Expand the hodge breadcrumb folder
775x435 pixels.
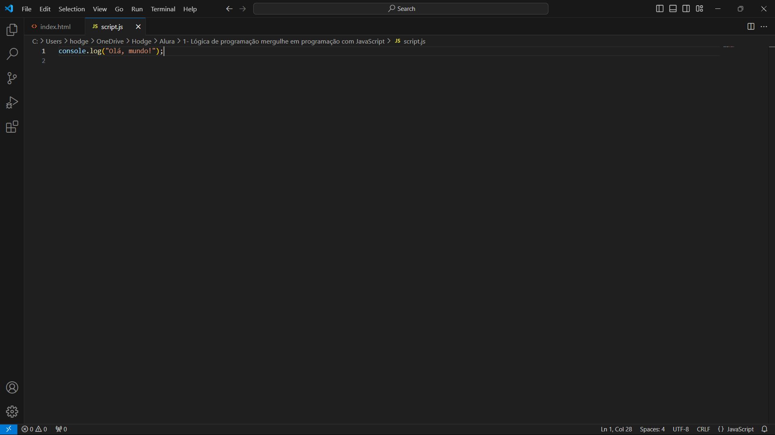[79, 41]
